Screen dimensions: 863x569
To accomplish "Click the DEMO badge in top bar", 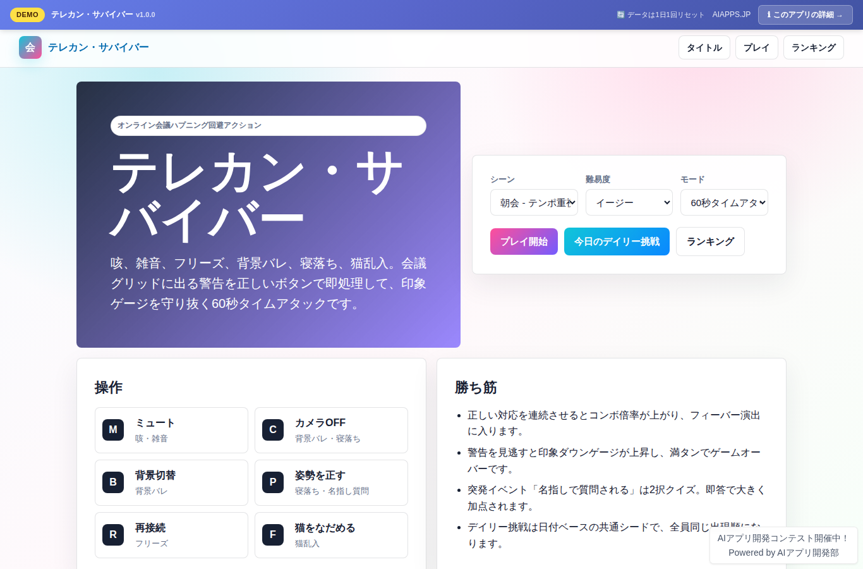I will click(27, 15).
